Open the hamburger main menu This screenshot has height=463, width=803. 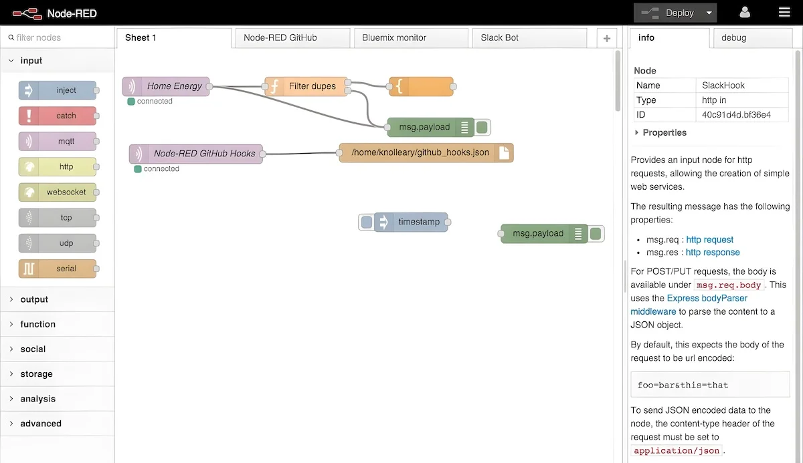[x=784, y=13]
